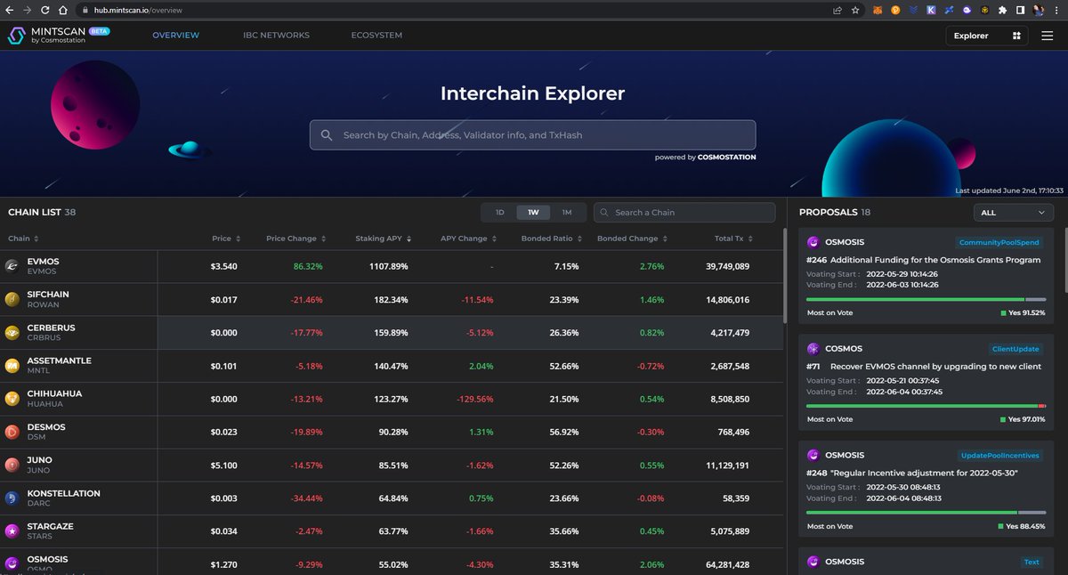Click the vote progress bar of proposal #71
The height and width of the screenshot is (575, 1068).
[926, 406]
